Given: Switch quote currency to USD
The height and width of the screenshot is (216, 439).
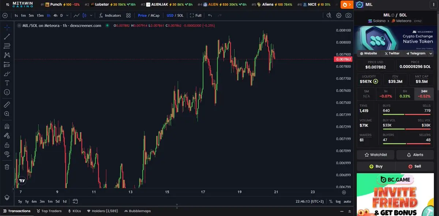Looking at the screenshot, I should tap(170, 15).
